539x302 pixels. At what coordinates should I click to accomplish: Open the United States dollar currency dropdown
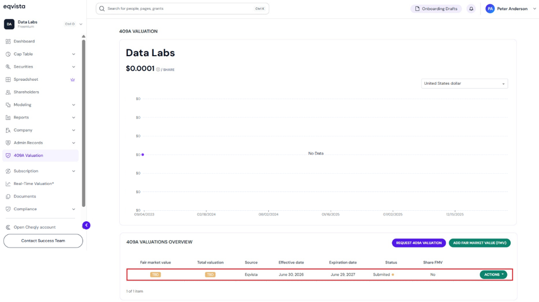click(x=464, y=84)
